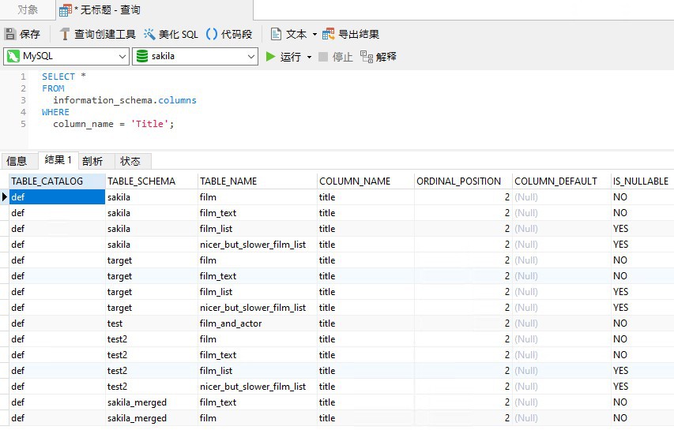Click the sakila database cylinder icon
The height and width of the screenshot is (430, 674).
142,56
